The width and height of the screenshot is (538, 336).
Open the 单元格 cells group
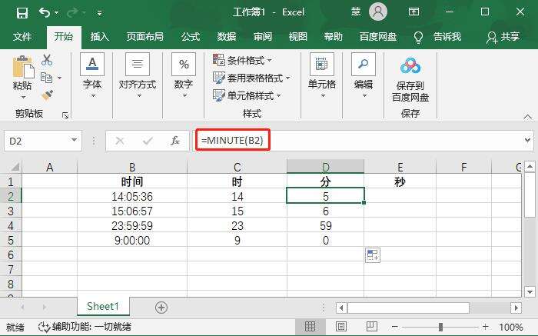(x=322, y=75)
